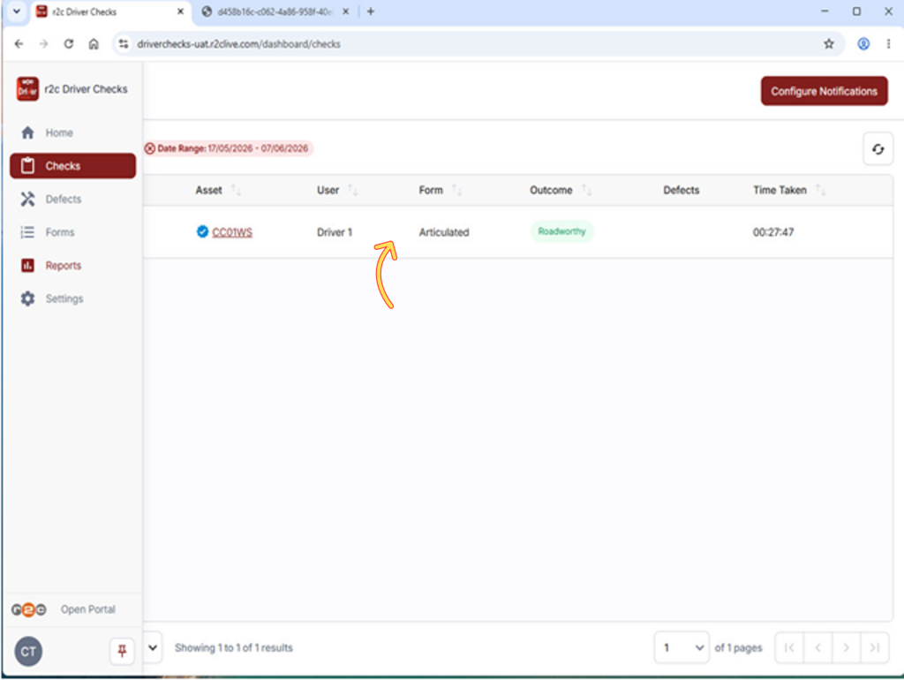The width and height of the screenshot is (904, 680).
Task: Click the 00:27:47 time taken value
Action: [773, 232]
